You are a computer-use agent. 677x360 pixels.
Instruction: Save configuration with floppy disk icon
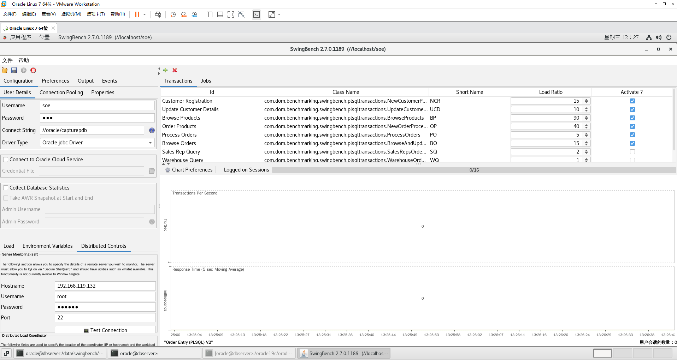[14, 70]
